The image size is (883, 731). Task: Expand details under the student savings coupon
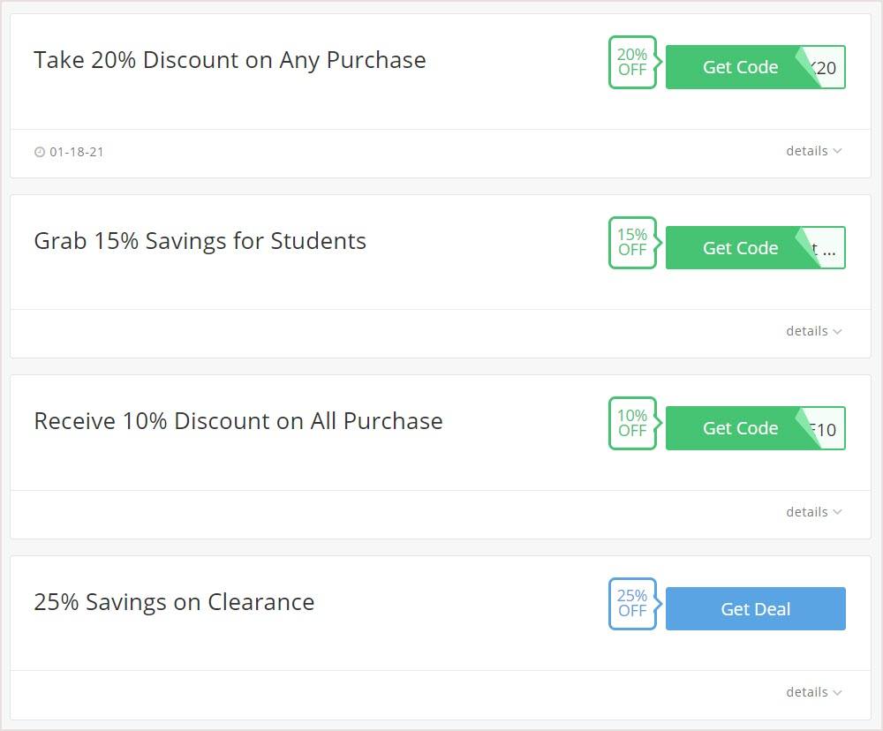click(x=814, y=331)
